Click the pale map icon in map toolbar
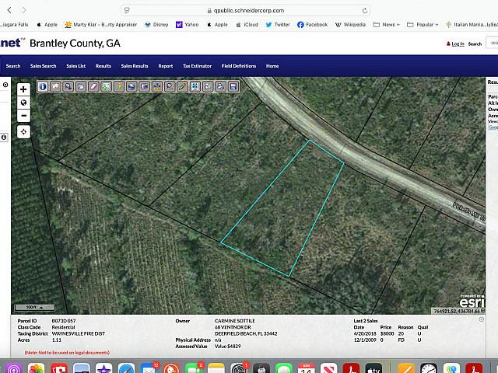The height and width of the screenshot is (373, 498). pyautogui.click(x=55, y=86)
